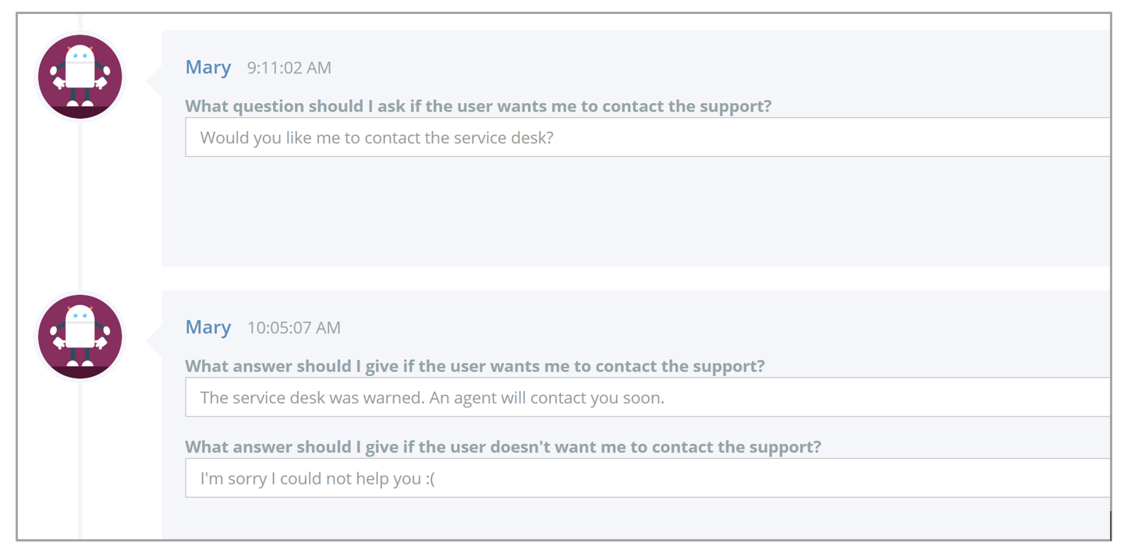Click the speech bubble pointer of the 9:11:02 AM message
1131x554 pixels.
point(154,76)
